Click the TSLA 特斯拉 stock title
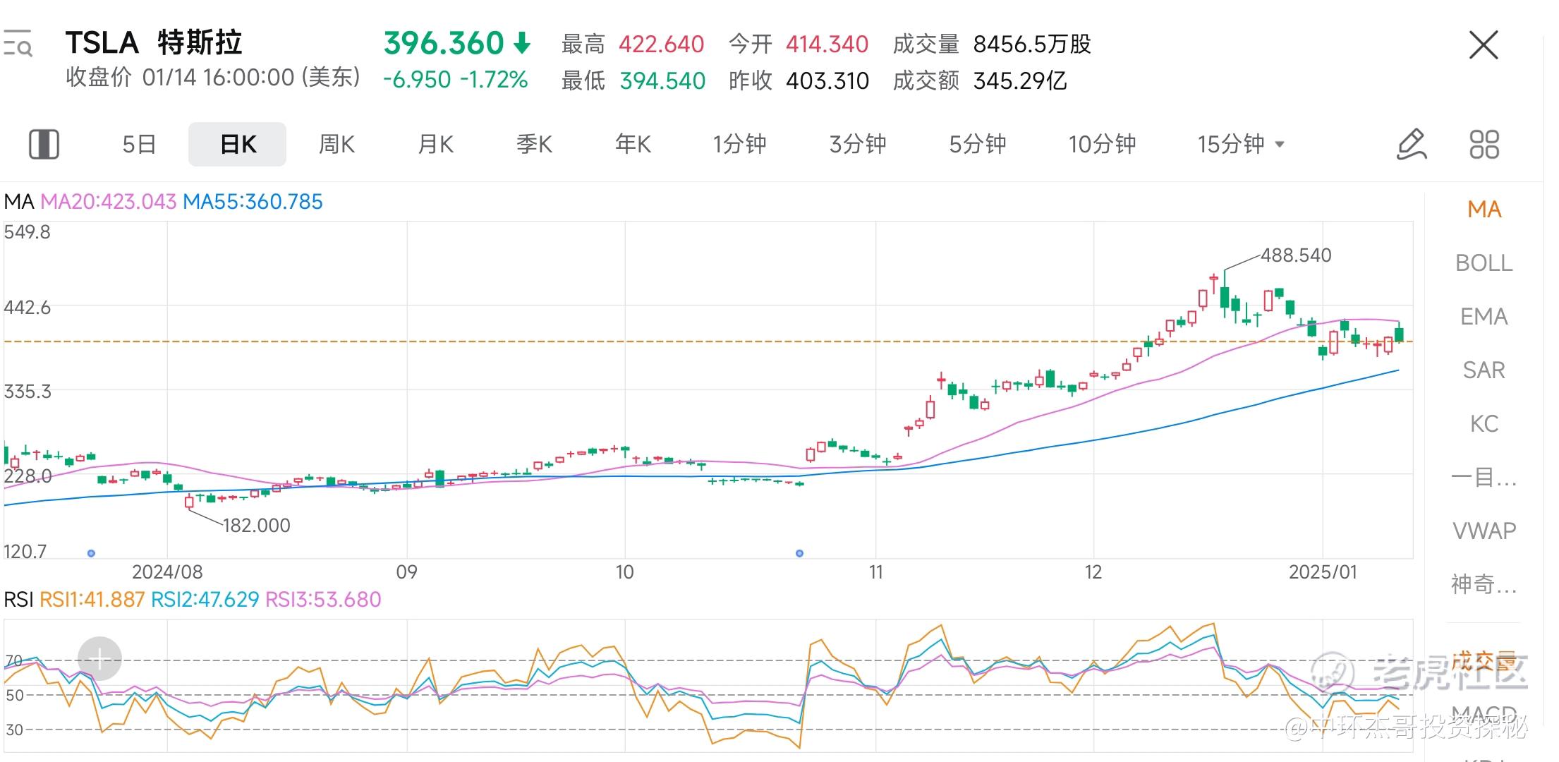The image size is (1559, 762). point(154,43)
